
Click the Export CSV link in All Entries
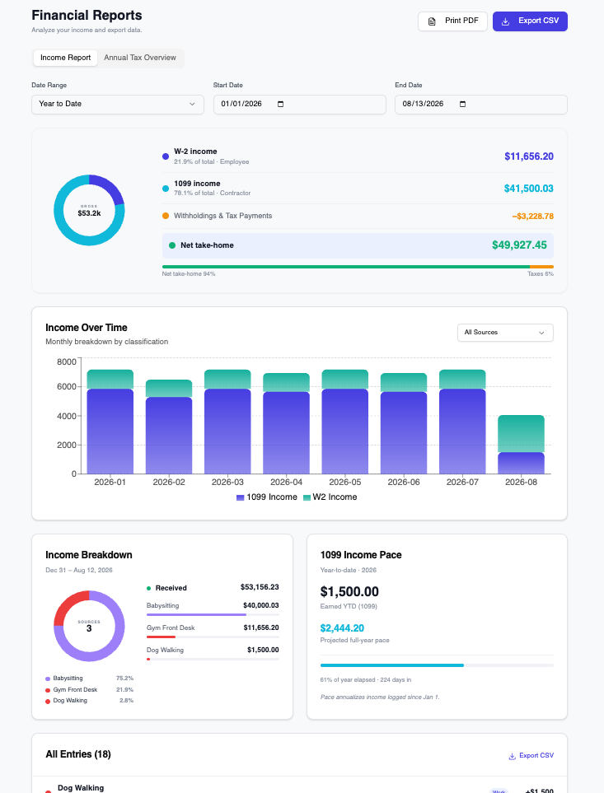(531, 756)
